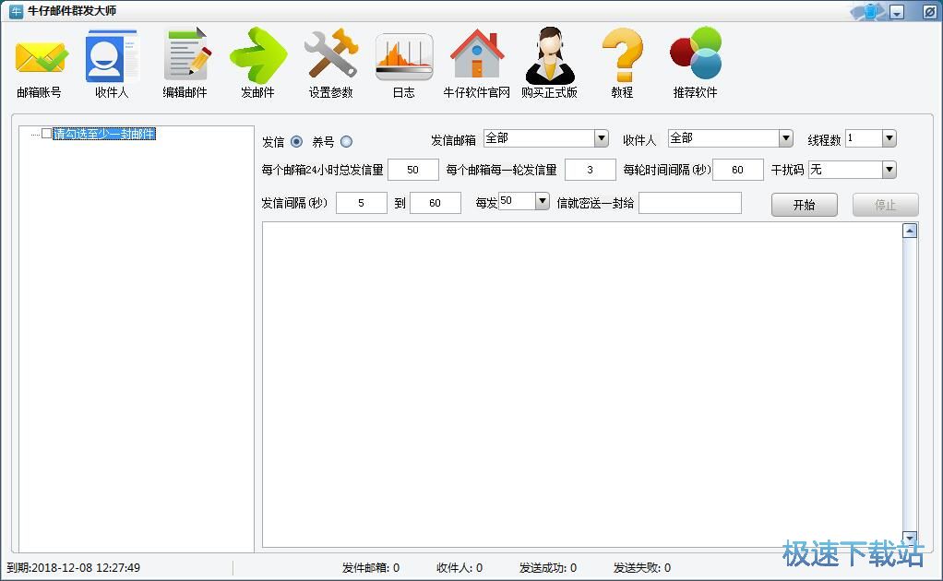Click 发送成功: 0 status text

pyautogui.click(x=548, y=568)
